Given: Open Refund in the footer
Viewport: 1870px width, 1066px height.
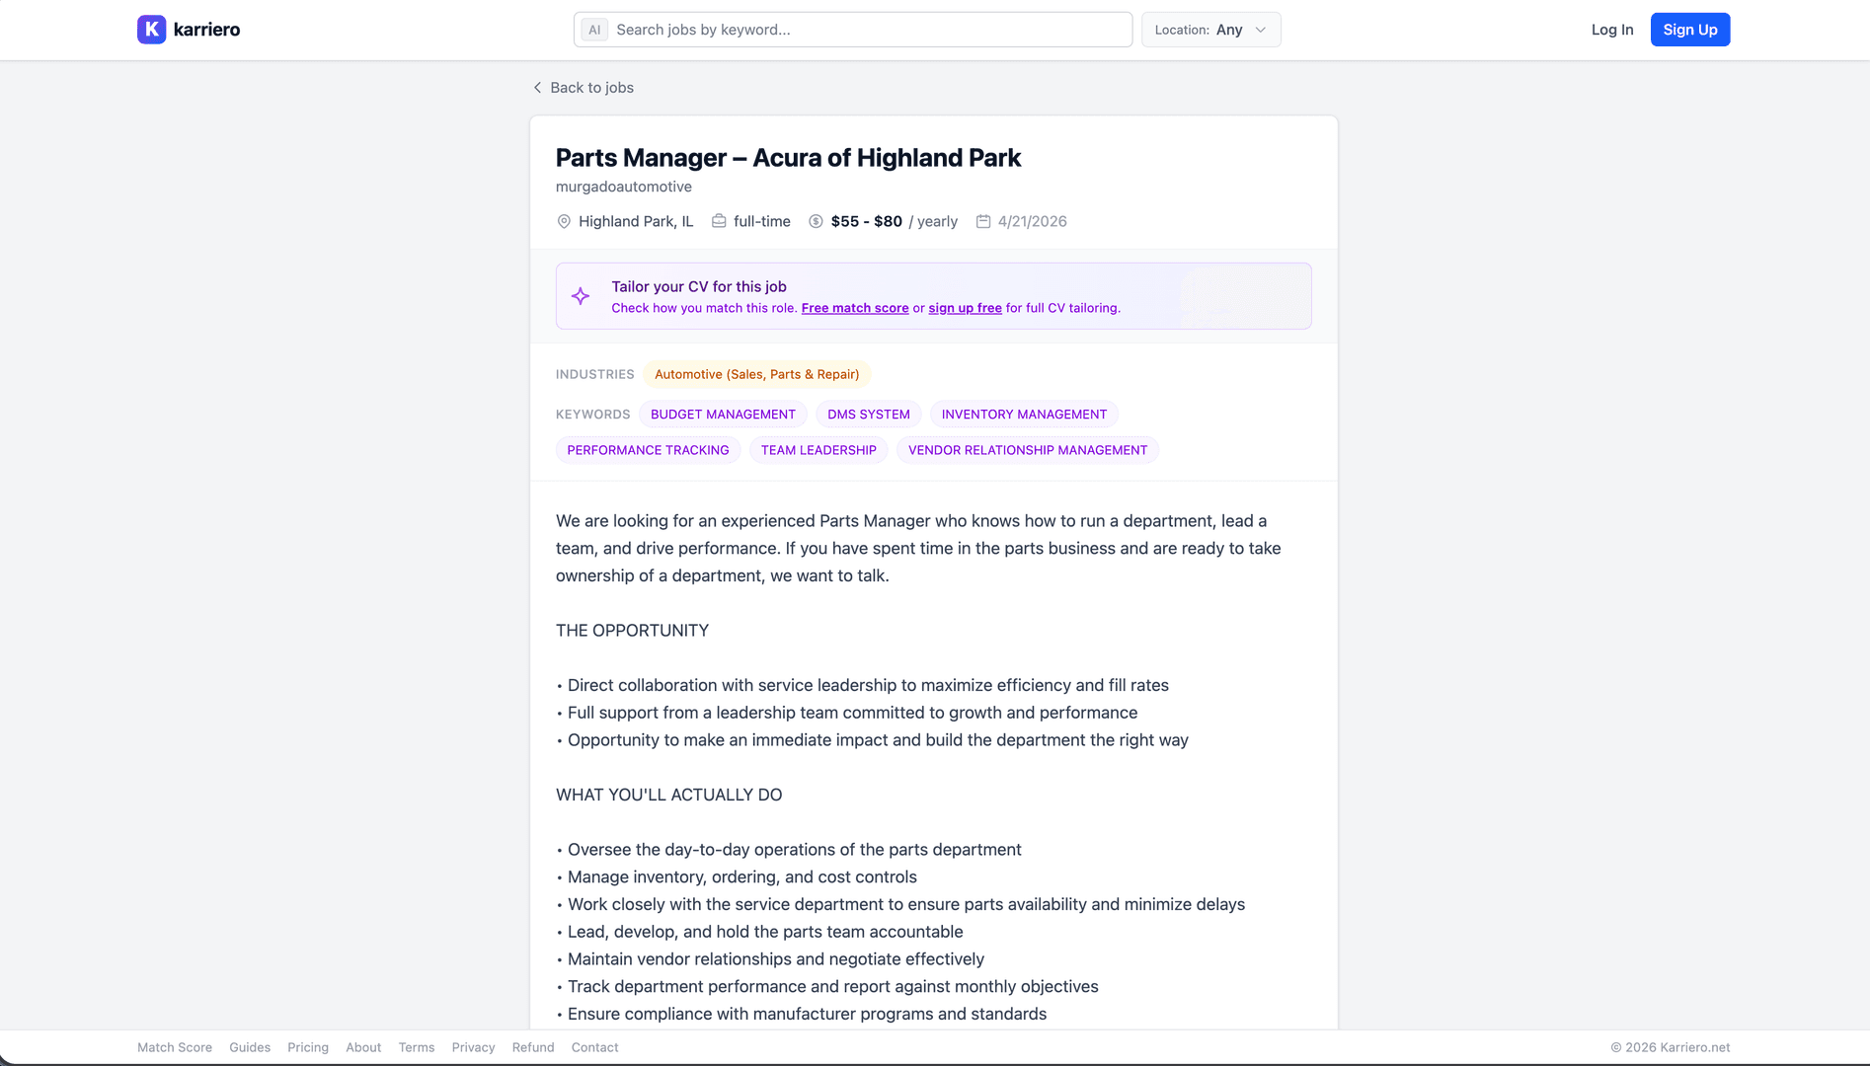Looking at the screenshot, I should coord(533,1047).
